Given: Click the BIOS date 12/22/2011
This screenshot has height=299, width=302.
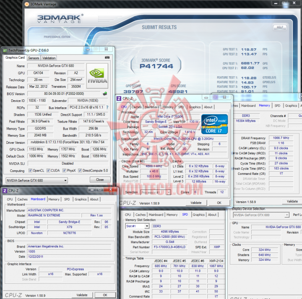Looking at the screenshot, I should point(36,257).
